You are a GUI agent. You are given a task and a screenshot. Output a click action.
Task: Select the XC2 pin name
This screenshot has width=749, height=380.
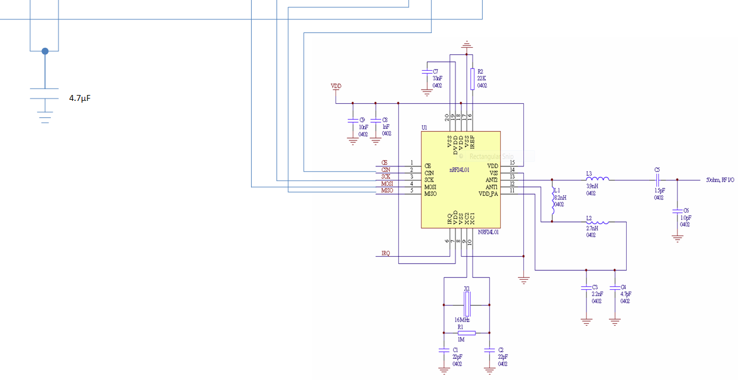466,218
